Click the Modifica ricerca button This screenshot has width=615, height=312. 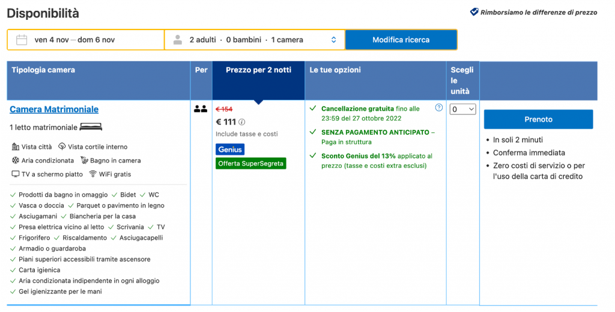(x=401, y=40)
